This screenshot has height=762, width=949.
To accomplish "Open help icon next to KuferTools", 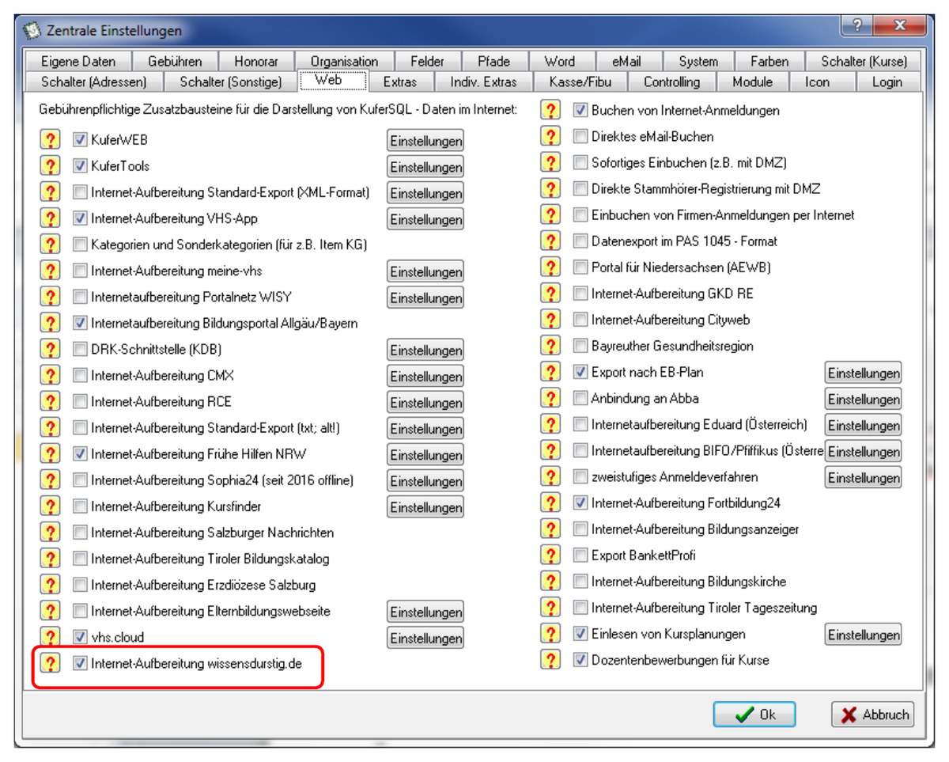I will coord(50,166).
